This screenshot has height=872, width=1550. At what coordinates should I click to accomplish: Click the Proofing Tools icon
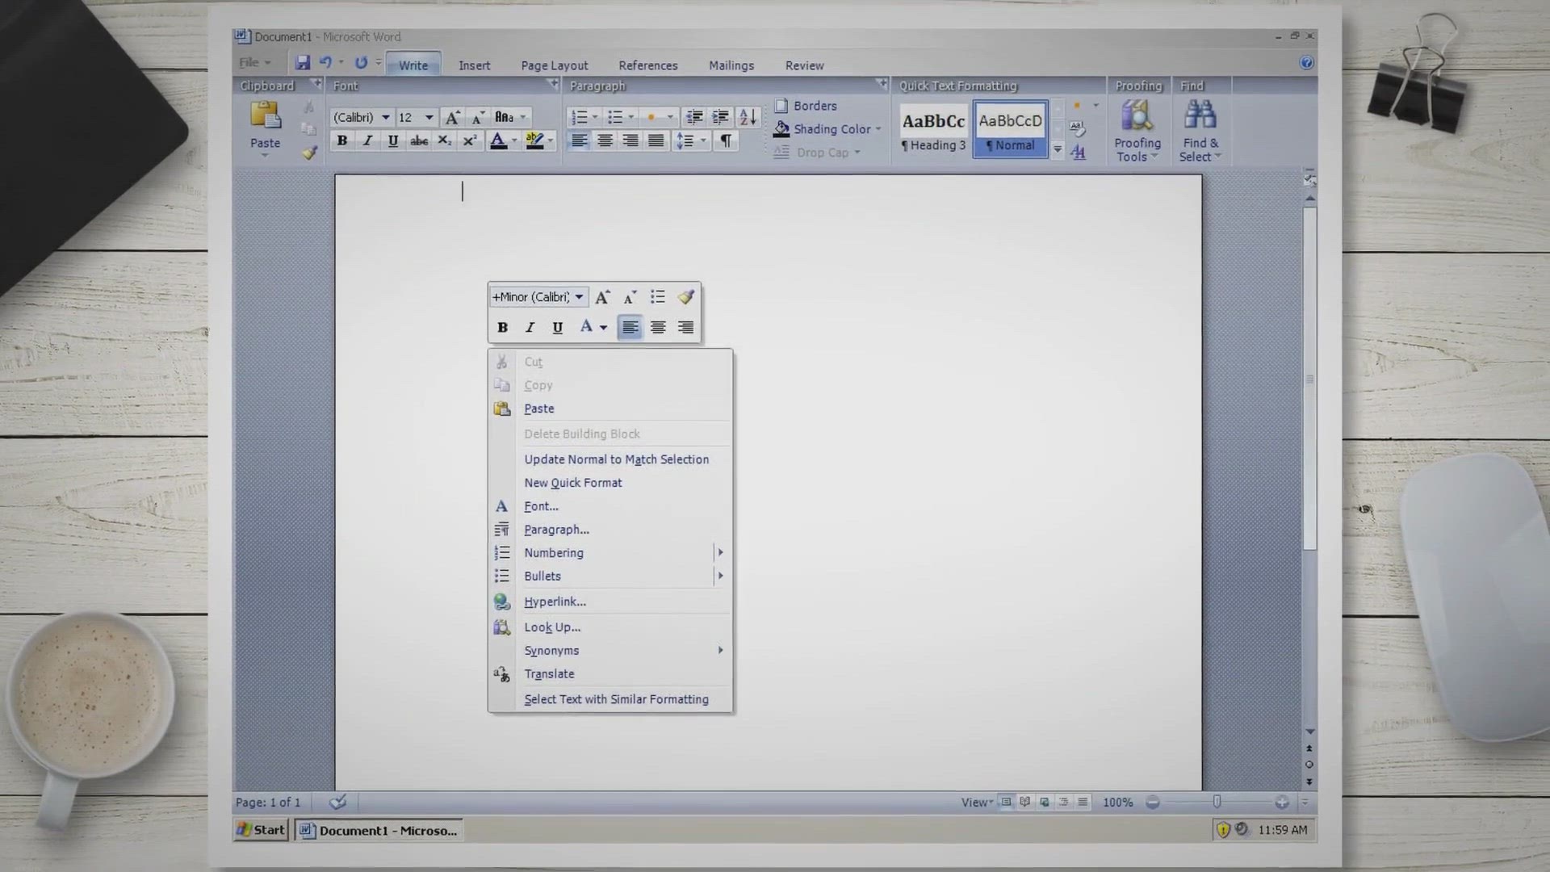(1137, 116)
